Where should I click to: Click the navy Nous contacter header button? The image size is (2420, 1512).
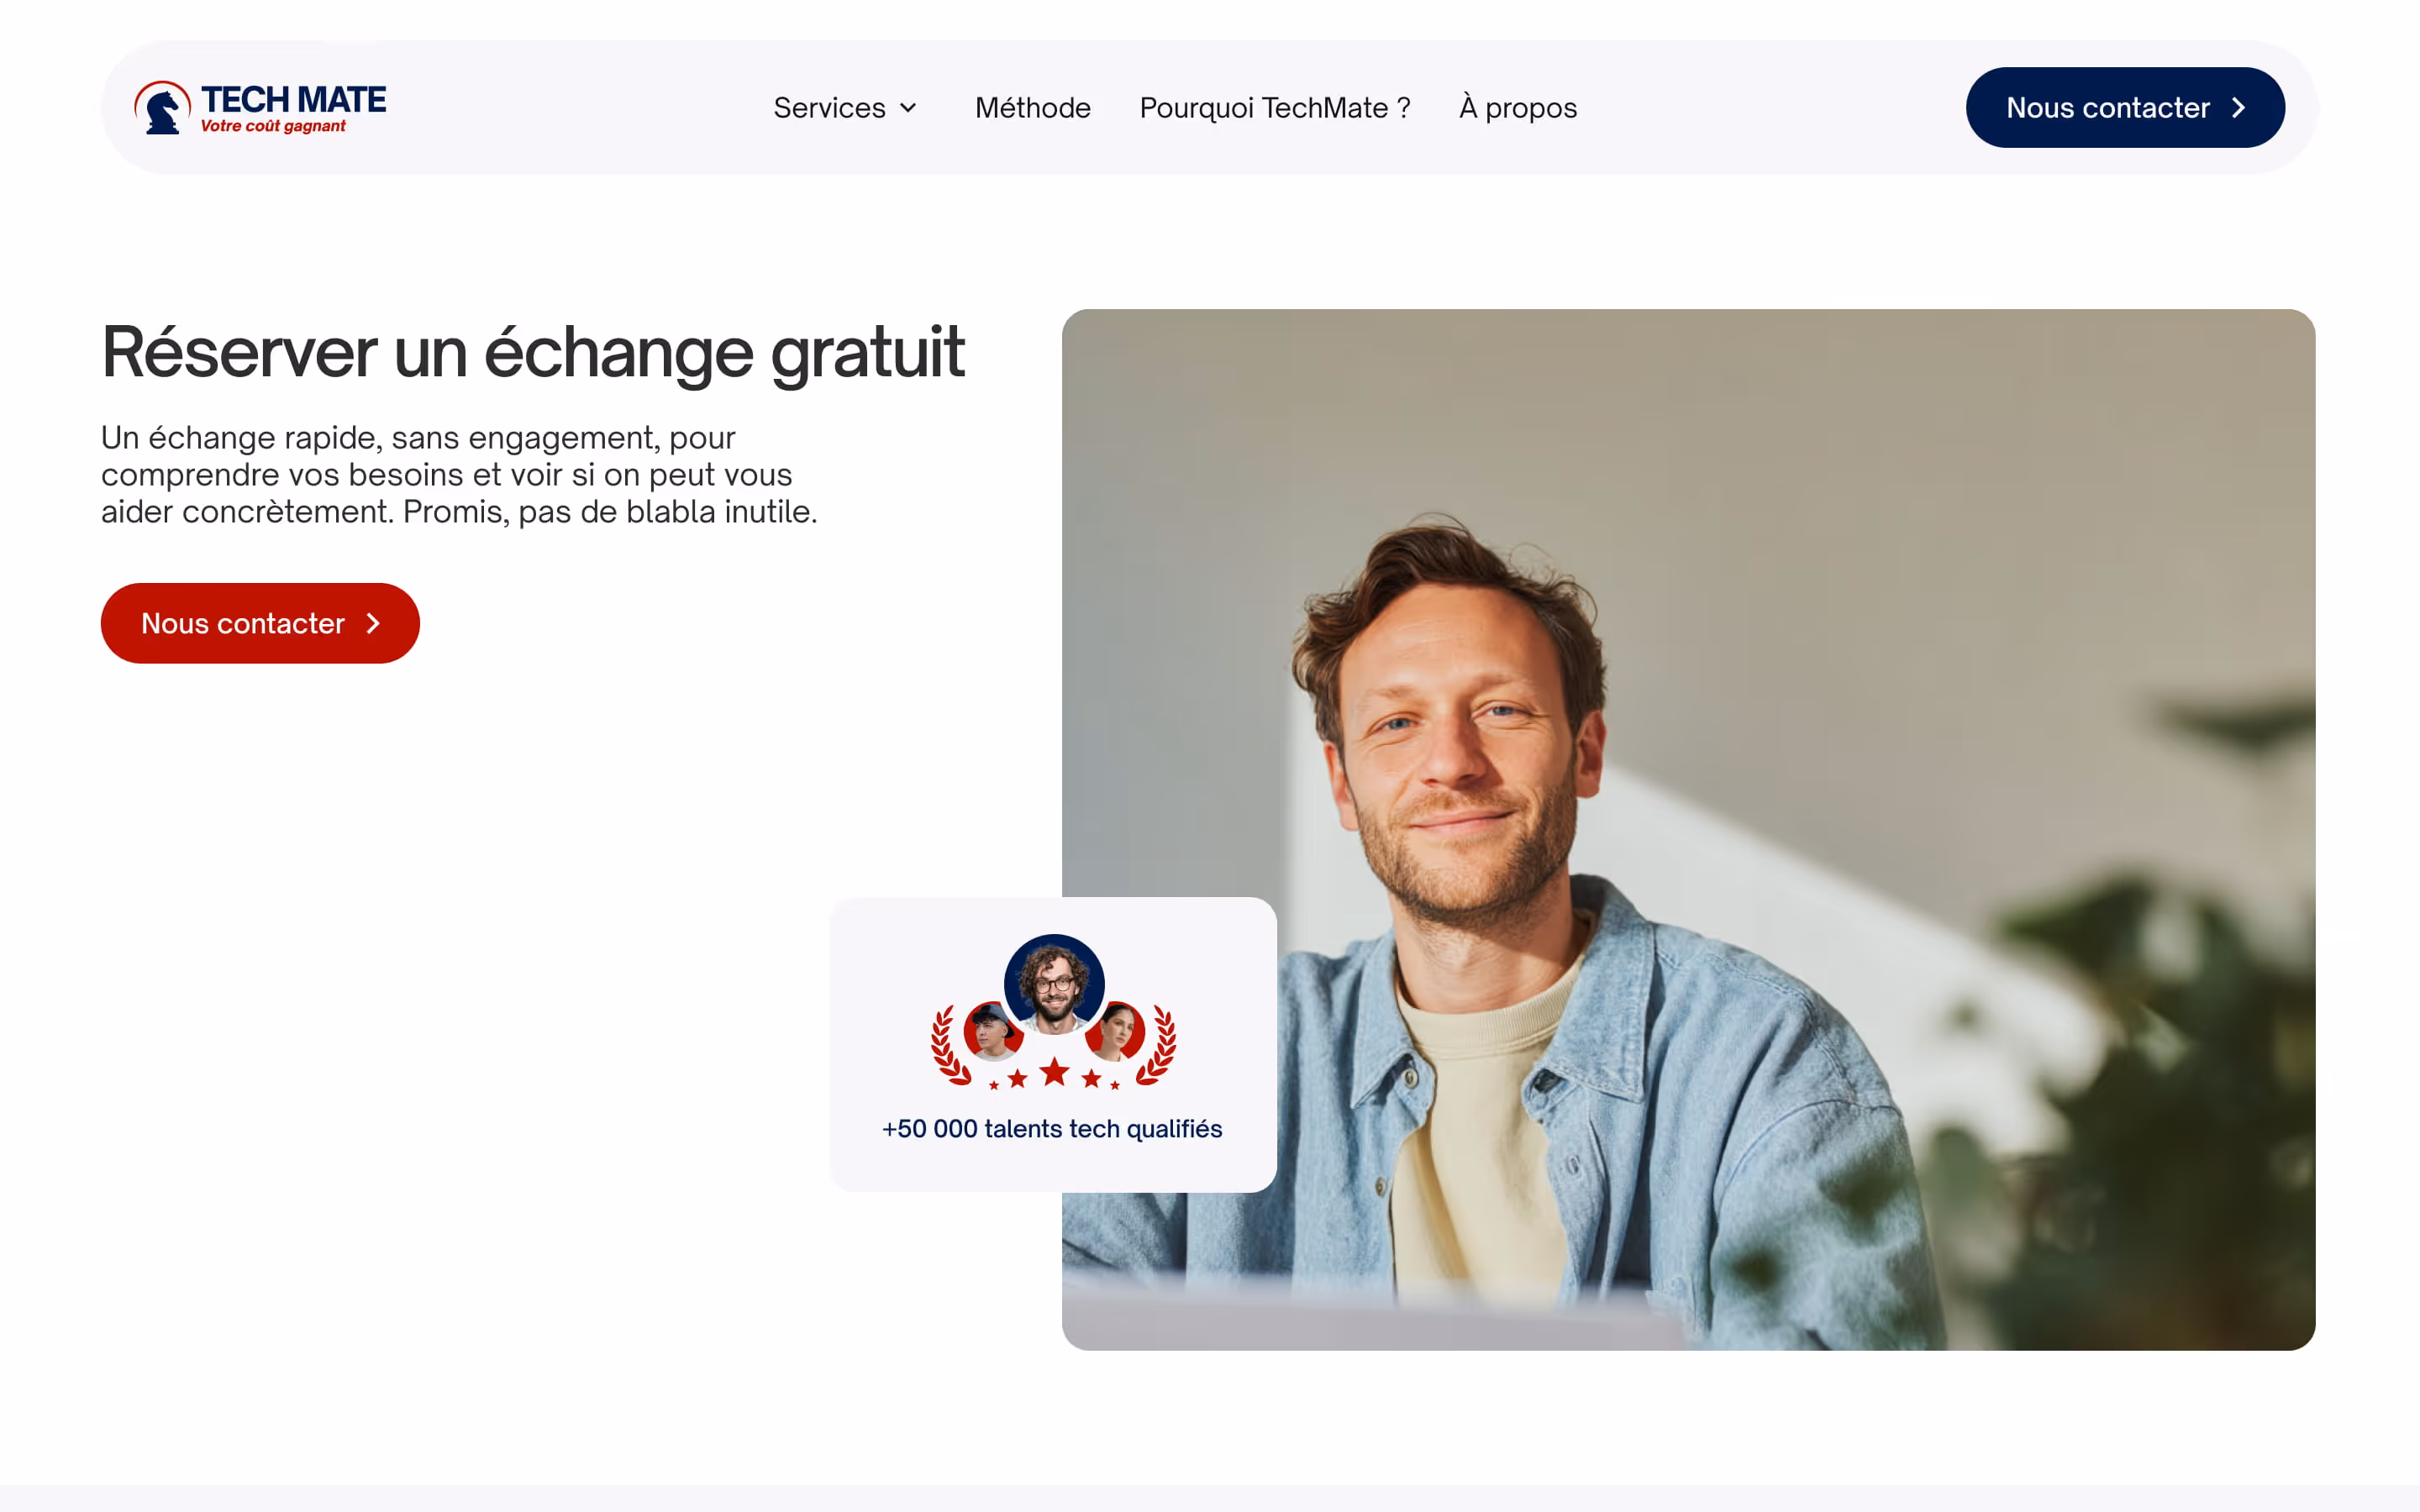(x=2125, y=108)
